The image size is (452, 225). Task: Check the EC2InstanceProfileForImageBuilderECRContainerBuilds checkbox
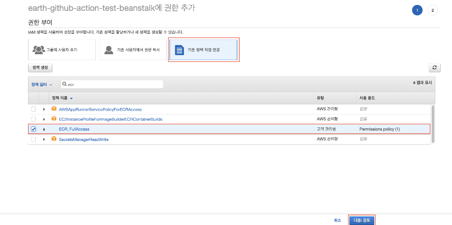coord(33,119)
